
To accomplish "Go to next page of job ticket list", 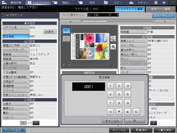I will pyautogui.click(x=36, y=123).
